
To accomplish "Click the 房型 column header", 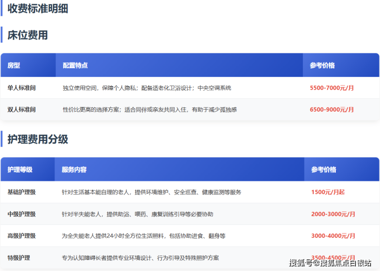I will pyautogui.click(x=14, y=66).
